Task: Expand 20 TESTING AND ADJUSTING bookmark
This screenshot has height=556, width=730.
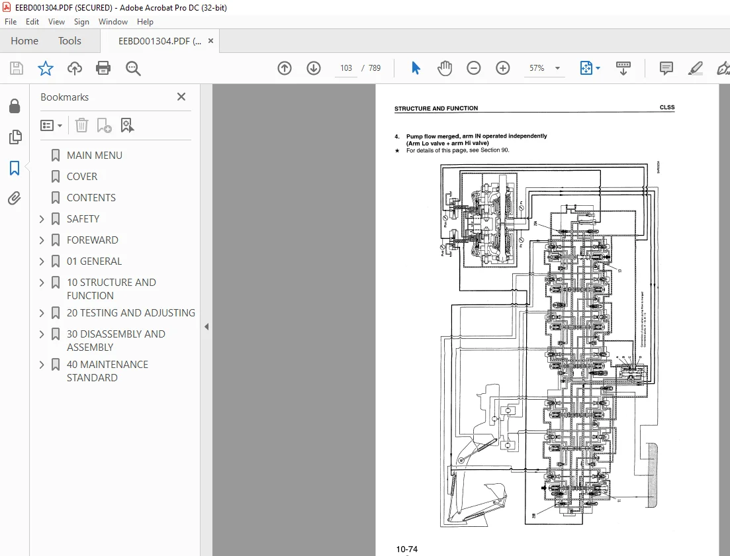Action: pos(42,313)
